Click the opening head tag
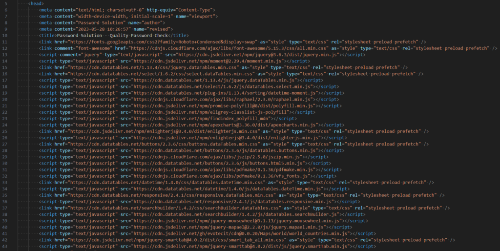 coord(36,4)
